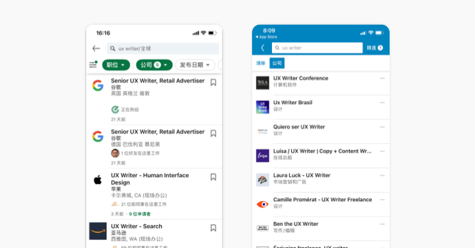The width and height of the screenshot is (475, 248).
Task: Open more options for Ux Writer Brasil
Action: pos(382,103)
